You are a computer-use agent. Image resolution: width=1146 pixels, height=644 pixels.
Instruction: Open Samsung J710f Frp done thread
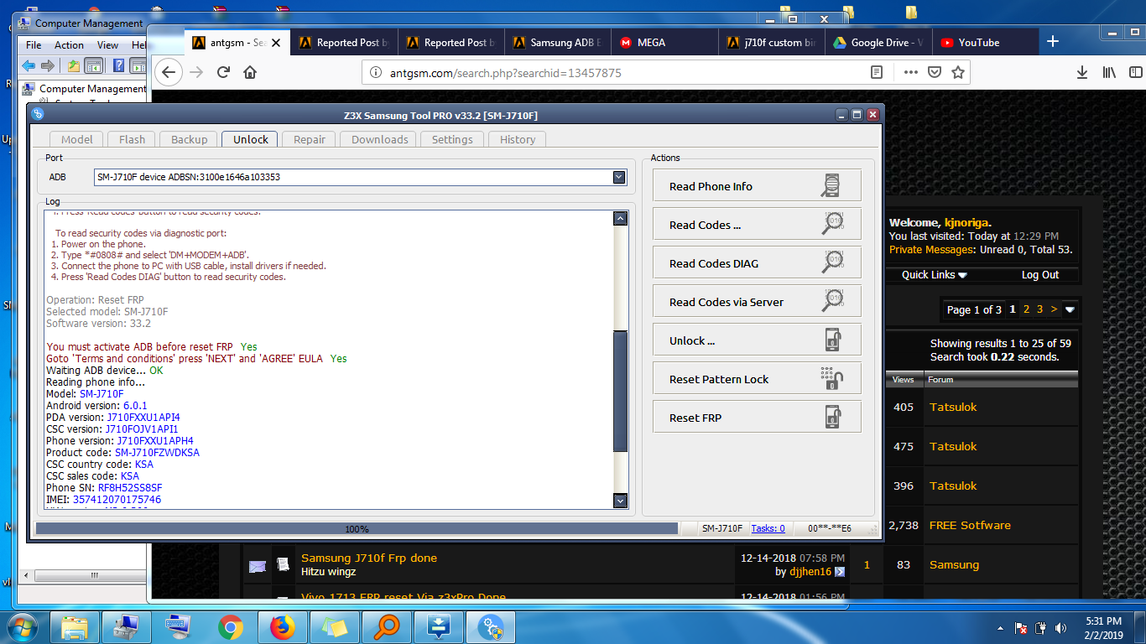coord(369,558)
